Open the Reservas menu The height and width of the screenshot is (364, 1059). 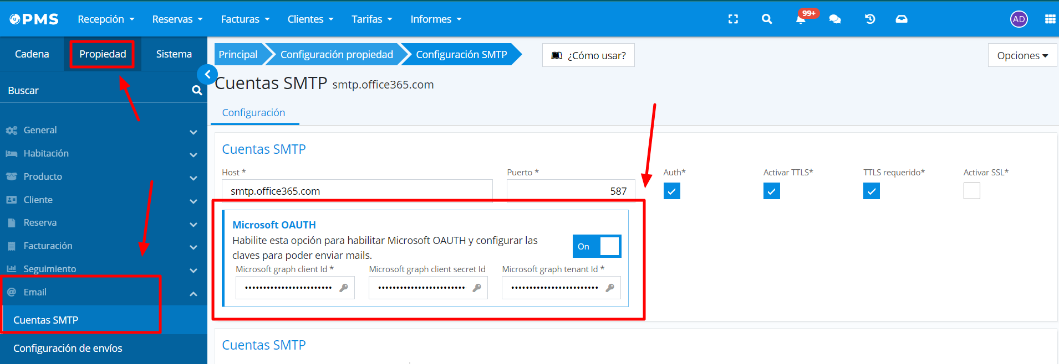coord(177,19)
